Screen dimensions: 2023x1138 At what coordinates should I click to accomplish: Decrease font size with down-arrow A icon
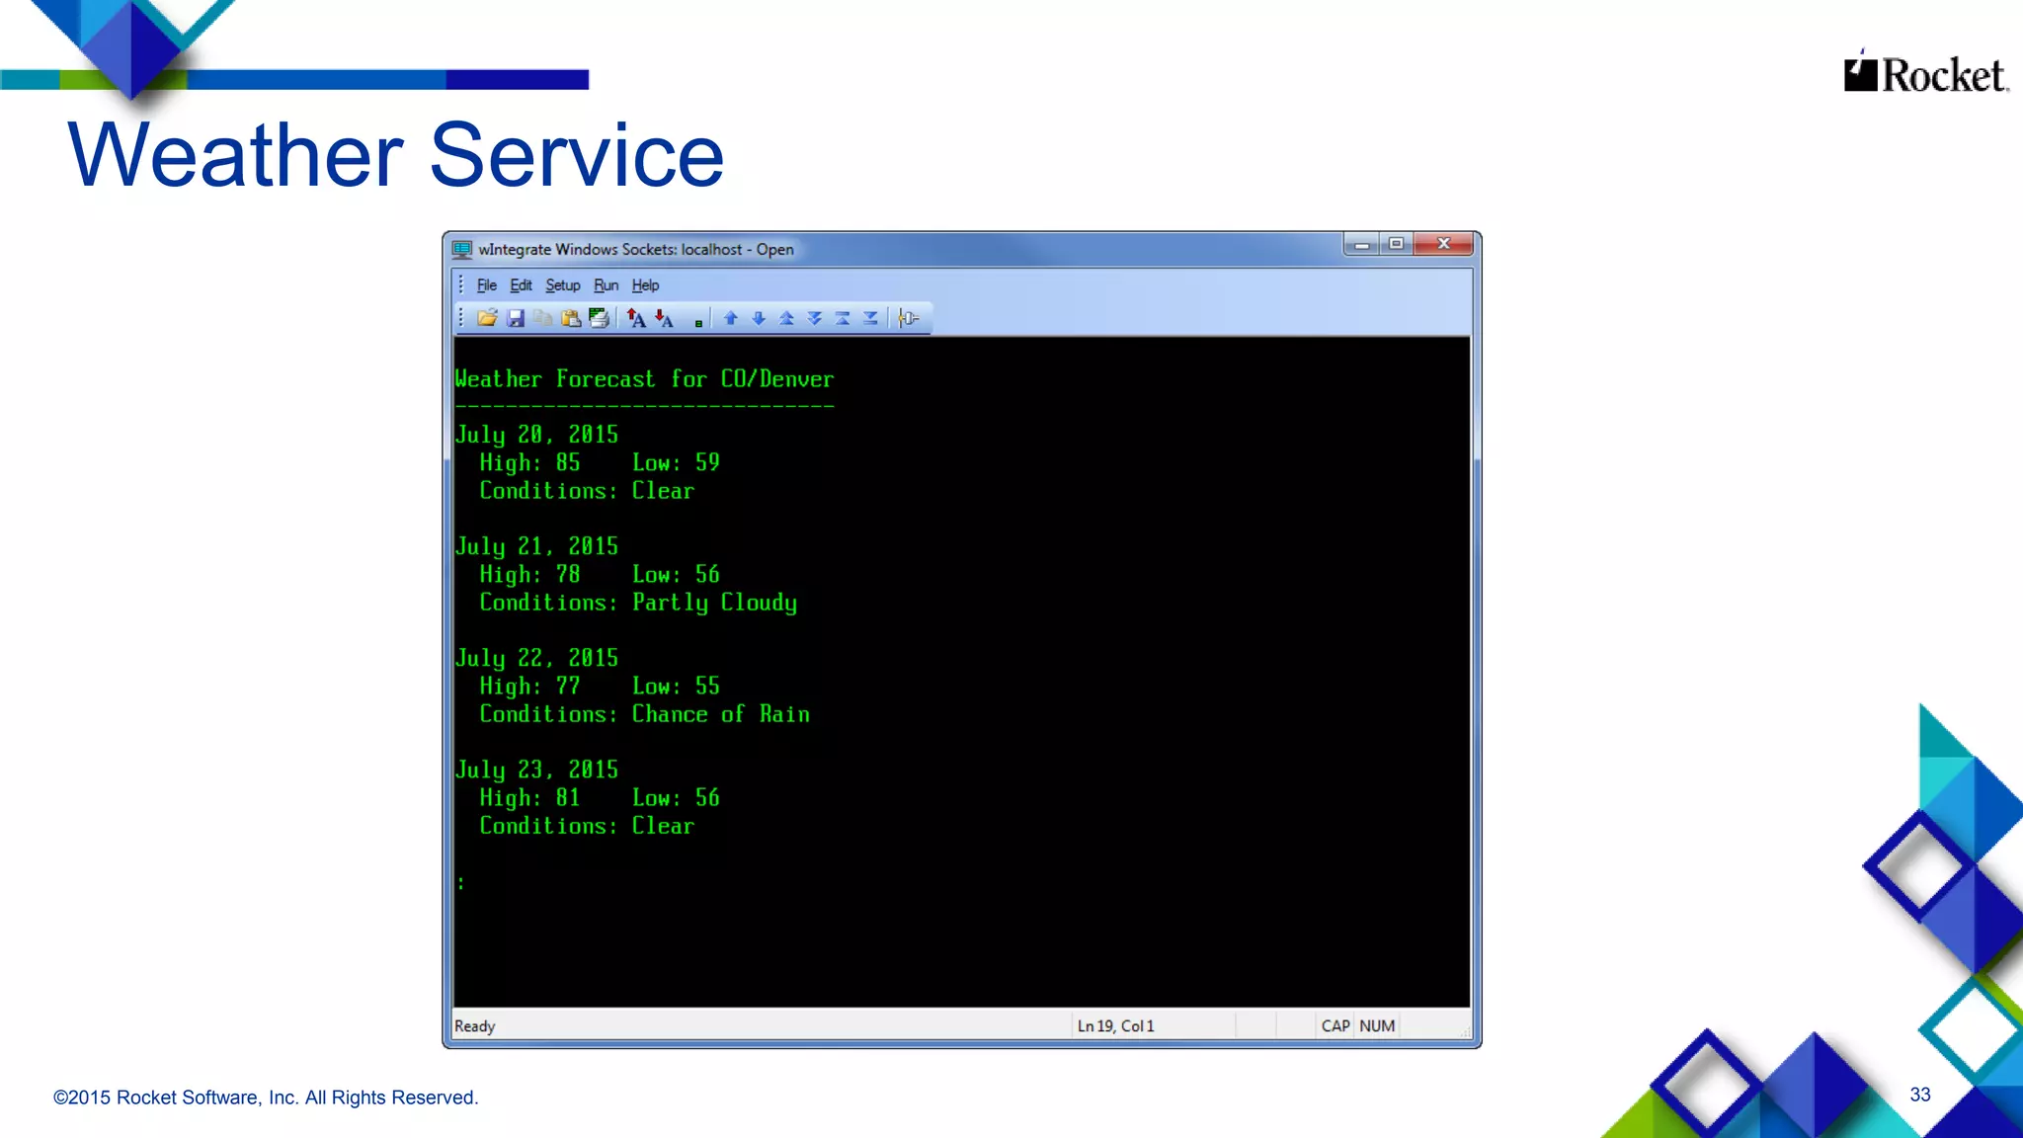664,318
